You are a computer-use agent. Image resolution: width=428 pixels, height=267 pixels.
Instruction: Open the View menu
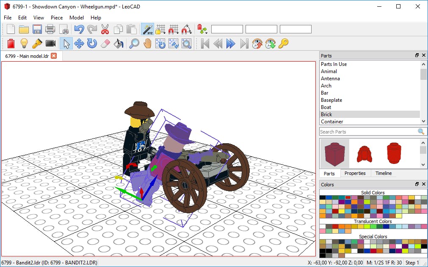point(39,18)
